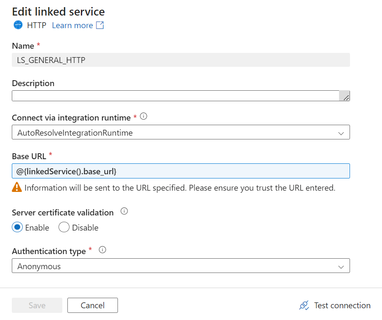Screen dimensions: 382x320
Task: Click the Disable option label
Action: click(x=85, y=228)
